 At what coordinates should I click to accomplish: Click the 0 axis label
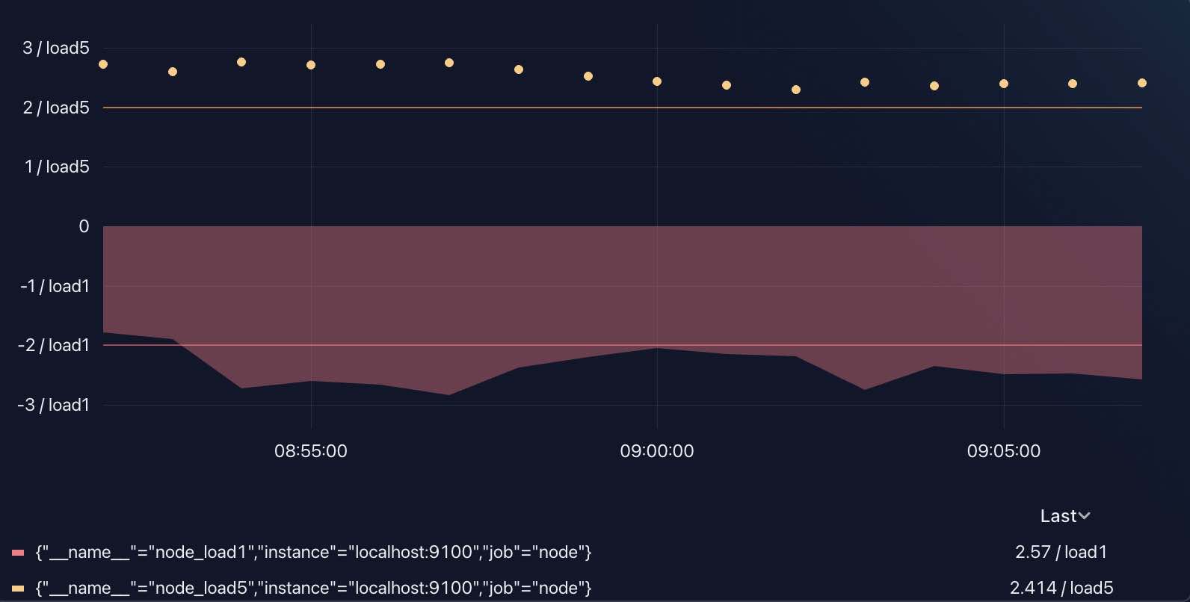(84, 226)
